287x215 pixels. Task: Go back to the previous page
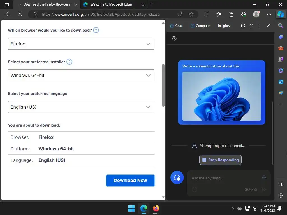pos(8,14)
